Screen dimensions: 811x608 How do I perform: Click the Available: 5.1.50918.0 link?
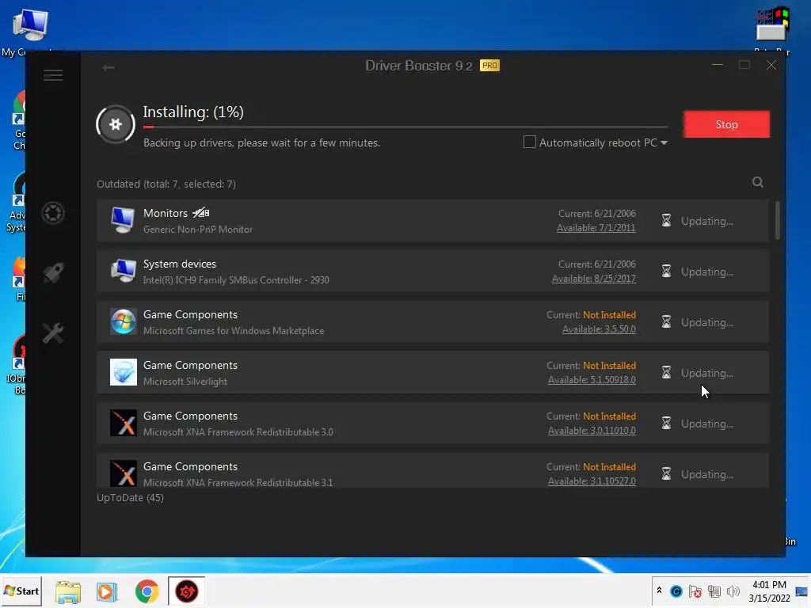coord(592,380)
